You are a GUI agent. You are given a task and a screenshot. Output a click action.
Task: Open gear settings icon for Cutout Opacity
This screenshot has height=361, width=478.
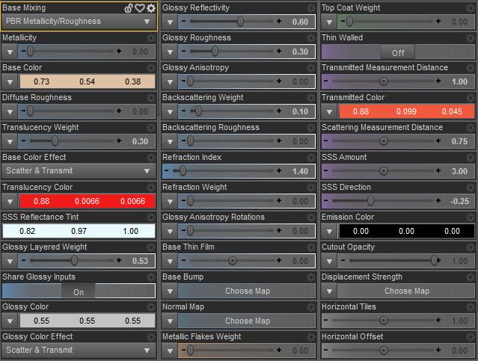471,247
